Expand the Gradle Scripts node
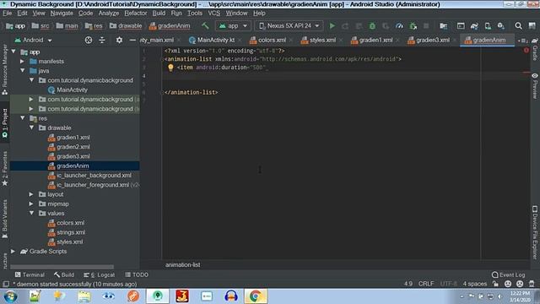Image resolution: width=540 pixels, height=304 pixels. click(13, 252)
